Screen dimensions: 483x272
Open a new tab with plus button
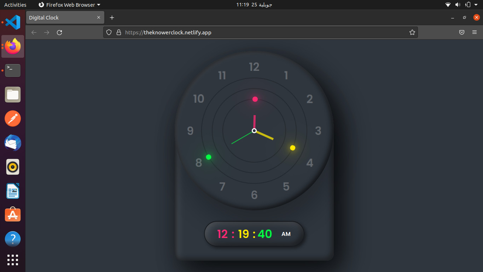pyautogui.click(x=112, y=18)
